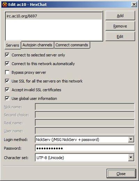Uncheck Connect to selected server only
This screenshot has width=139, height=181.
click(x=7, y=55)
